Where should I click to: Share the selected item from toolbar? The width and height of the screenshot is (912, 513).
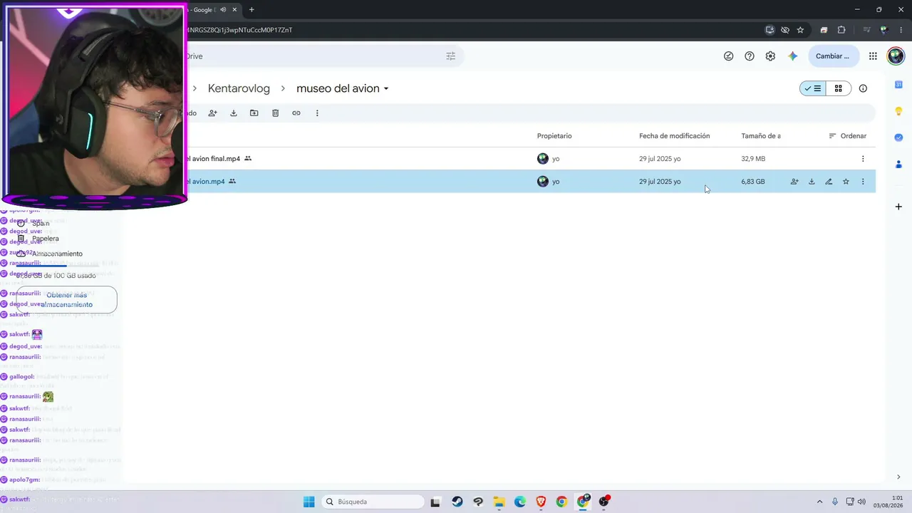pos(212,113)
